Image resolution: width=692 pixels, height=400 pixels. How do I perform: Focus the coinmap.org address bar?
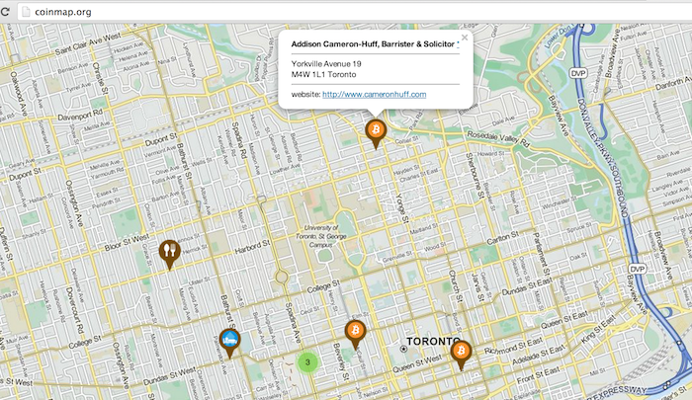point(353,12)
